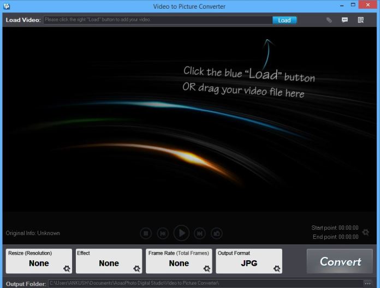Screen dimensions: 380x288
Task: Open Resize (Resolution) settings gear
Action: tap(67, 268)
